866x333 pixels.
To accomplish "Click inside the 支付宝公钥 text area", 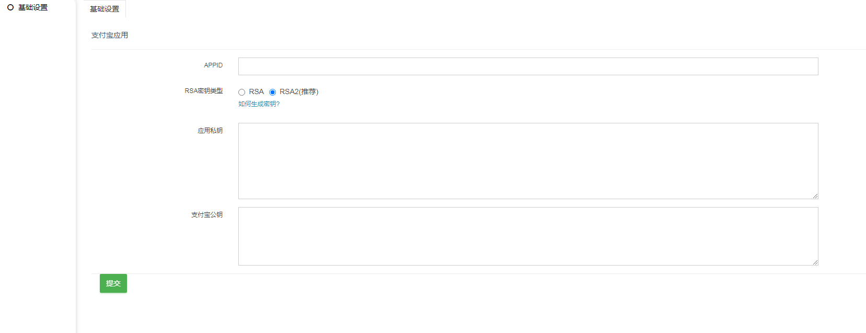I will (x=528, y=236).
